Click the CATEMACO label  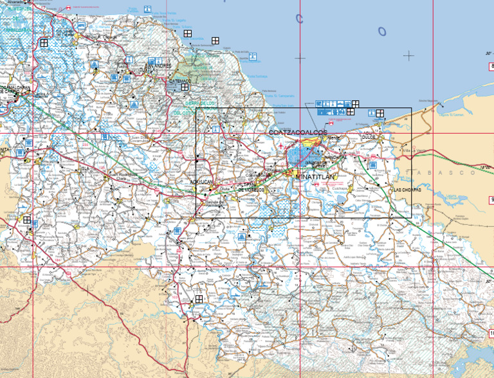pyautogui.click(x=181, y=81)
